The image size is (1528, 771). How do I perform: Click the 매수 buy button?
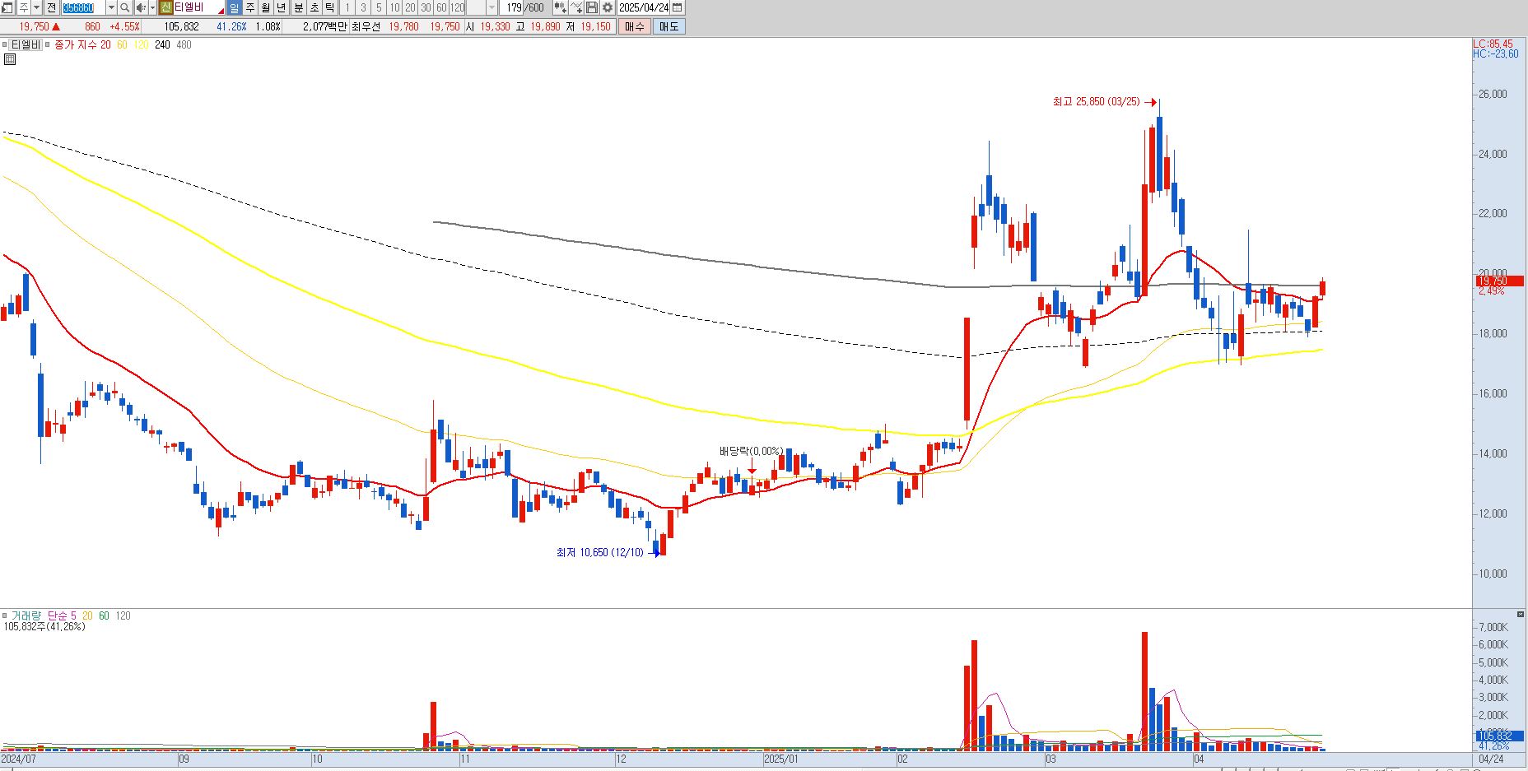(635, 26)
